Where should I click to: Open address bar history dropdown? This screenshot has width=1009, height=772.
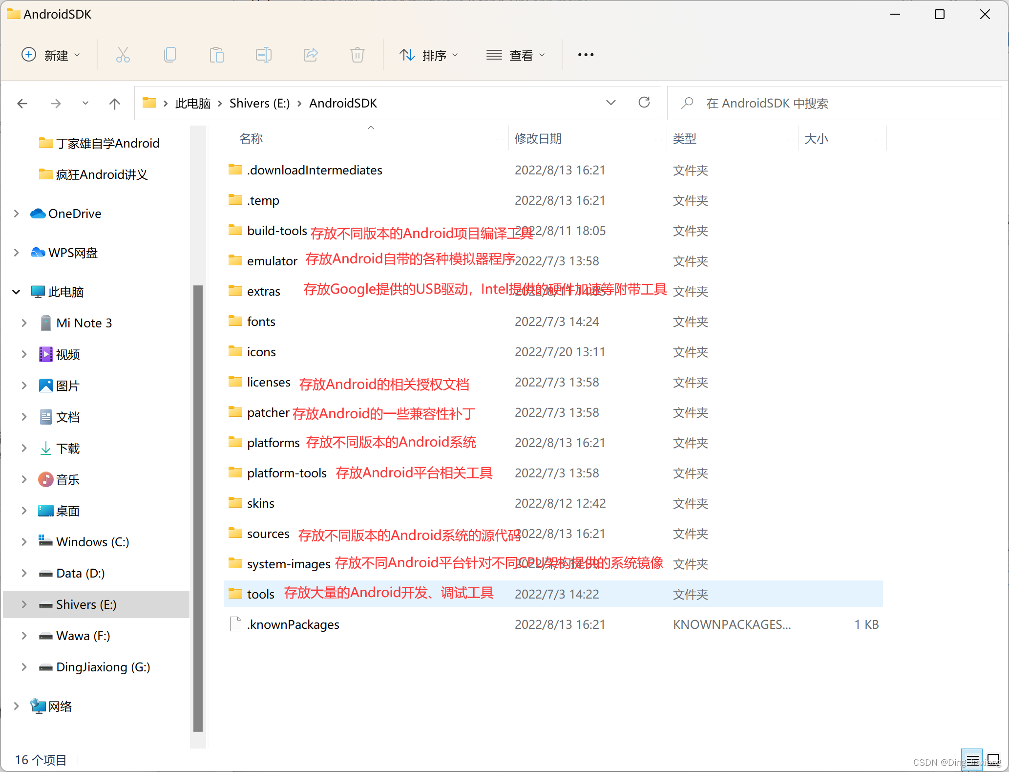(x=611, y=103)
